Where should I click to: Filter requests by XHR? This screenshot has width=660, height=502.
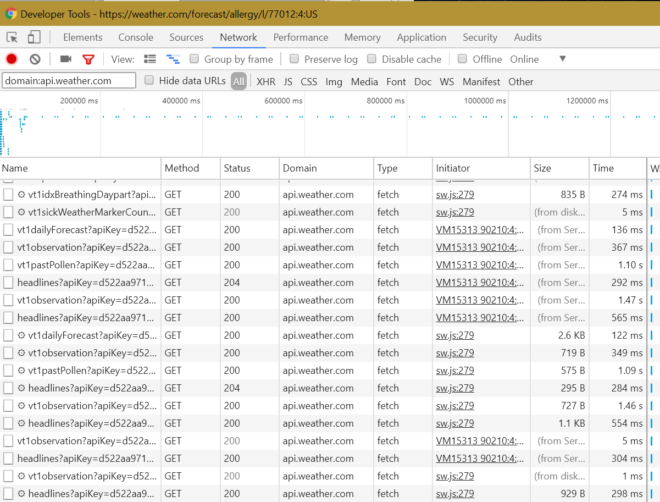click(266, 82)
